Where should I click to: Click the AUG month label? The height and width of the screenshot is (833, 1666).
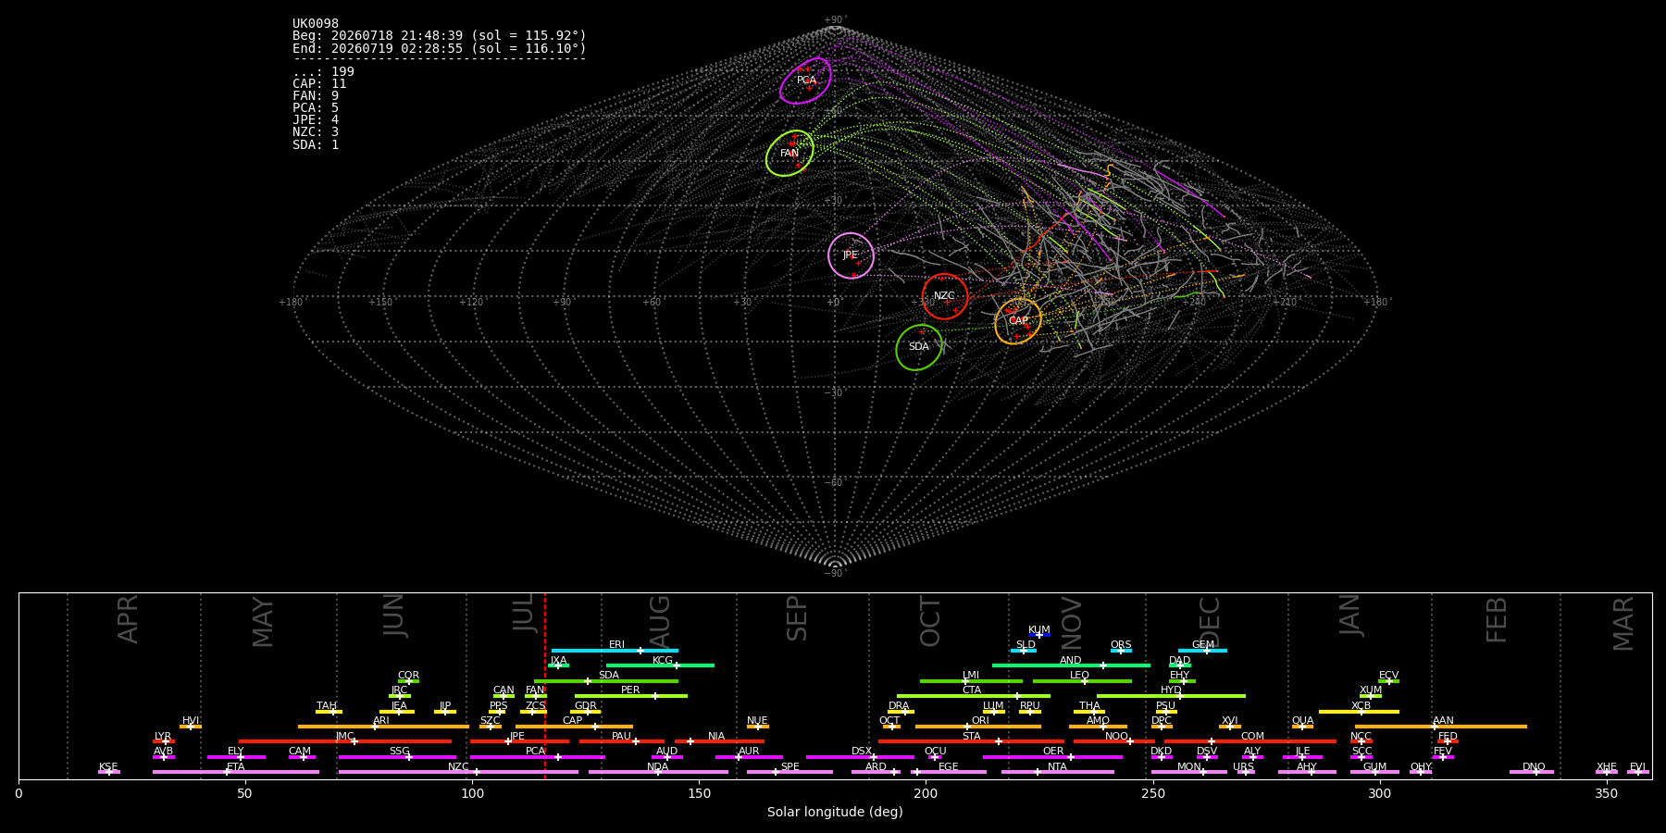coord(659,620)
